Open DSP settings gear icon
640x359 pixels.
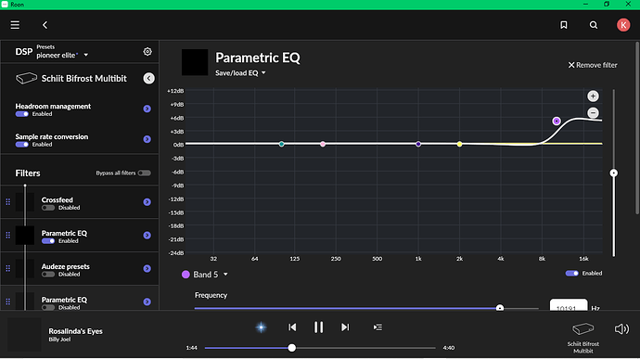tap(147, 51)
